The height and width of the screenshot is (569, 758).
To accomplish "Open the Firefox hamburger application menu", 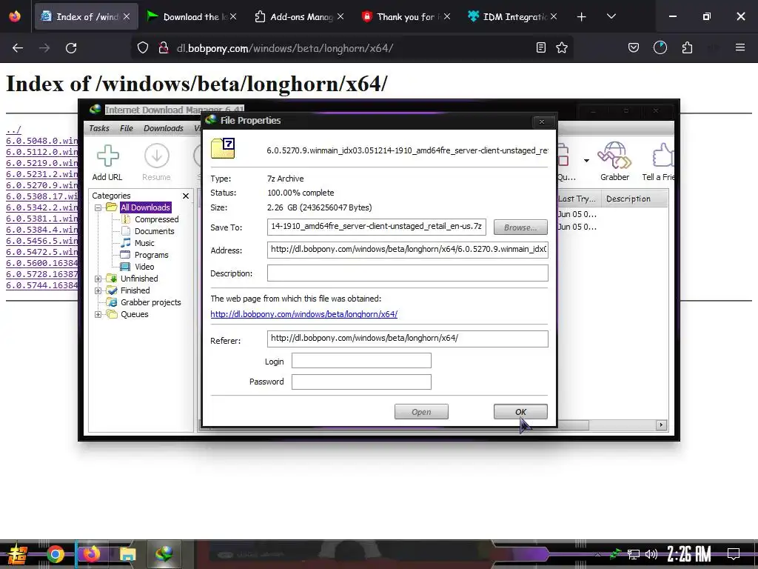I will tap(740, 47).
